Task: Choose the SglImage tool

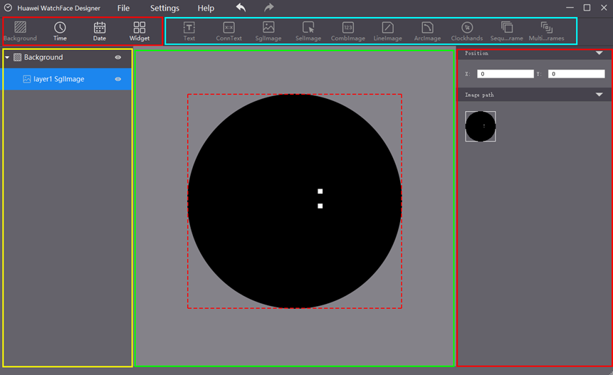Action: coord(268,31)
